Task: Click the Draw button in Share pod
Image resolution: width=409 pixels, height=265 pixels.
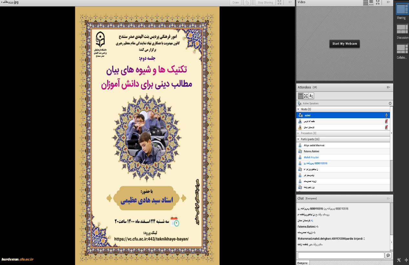Action: pyautogui.click(x=236, y=3)
